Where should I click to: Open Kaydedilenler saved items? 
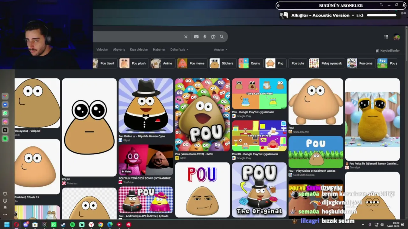[x=388, y=51]
